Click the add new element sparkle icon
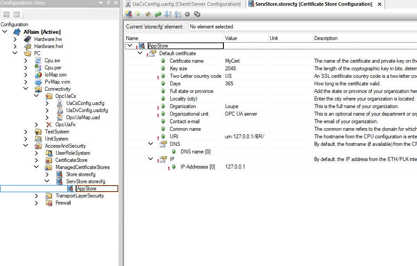417x266 pixels. coord(138,14)
